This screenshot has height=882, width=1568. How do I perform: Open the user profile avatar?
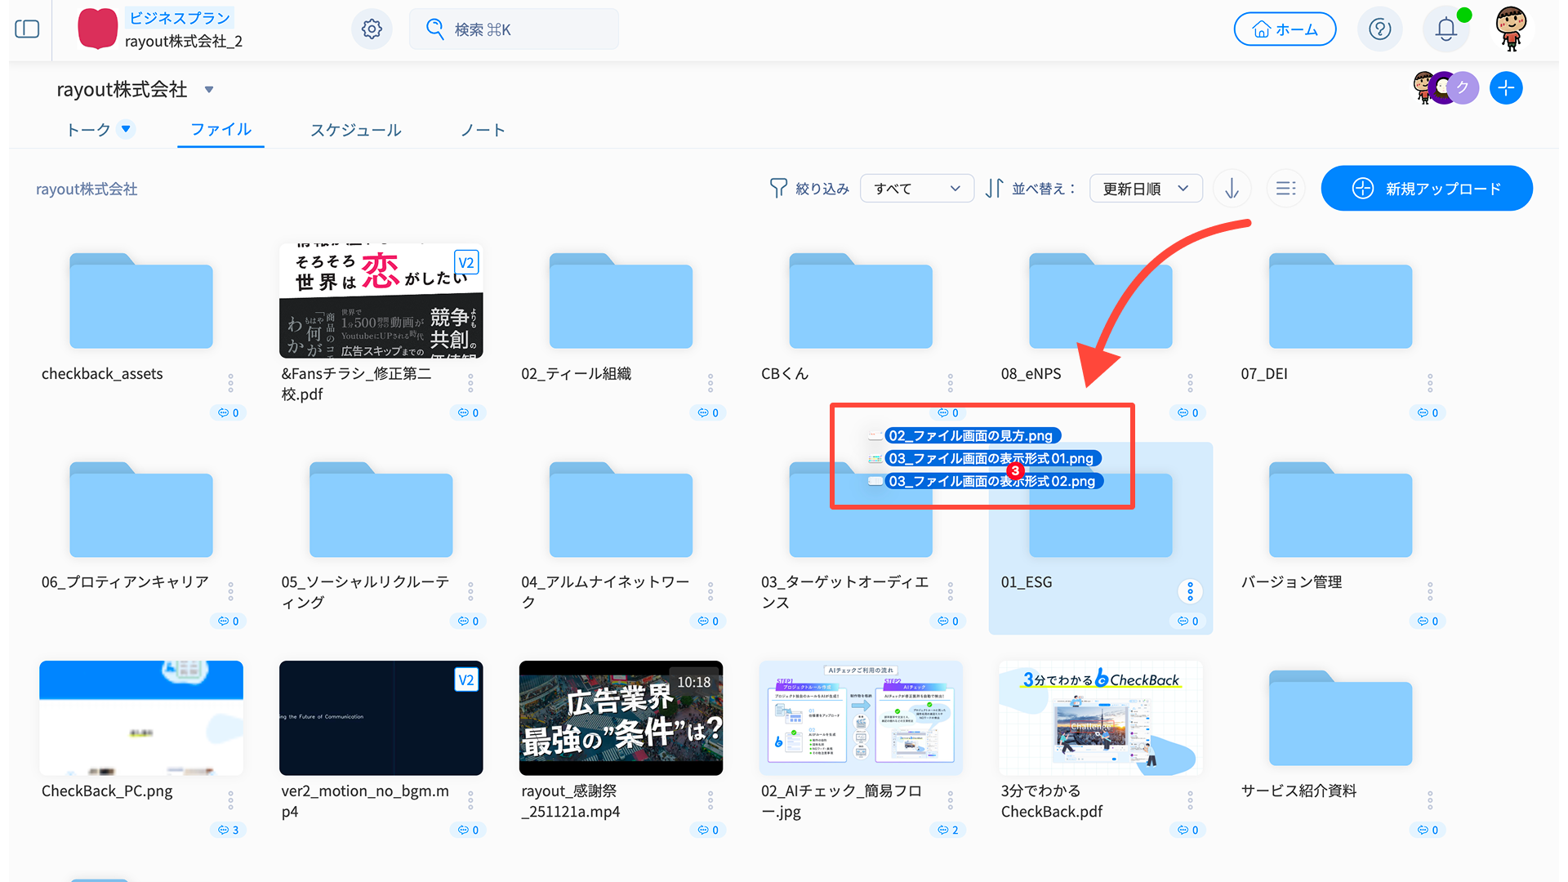click(x=1511, y=29)
